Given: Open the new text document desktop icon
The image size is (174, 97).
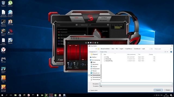Looking at the screenshot, I should [x=4, y=42].
